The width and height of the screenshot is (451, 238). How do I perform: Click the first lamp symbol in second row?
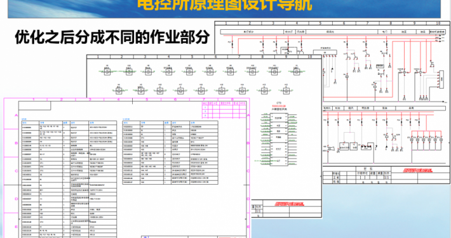[119, 91]
